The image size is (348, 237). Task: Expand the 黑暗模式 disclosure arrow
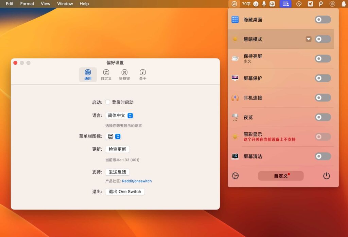coord(309,39)
